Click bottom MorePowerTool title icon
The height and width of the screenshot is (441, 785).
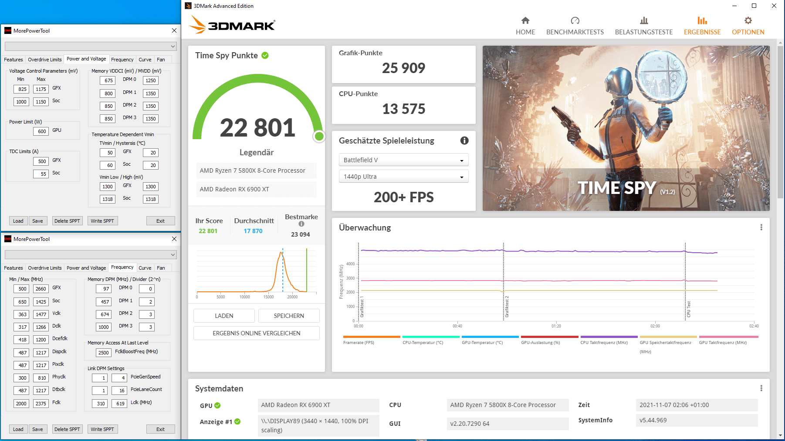tap(8, 239)
